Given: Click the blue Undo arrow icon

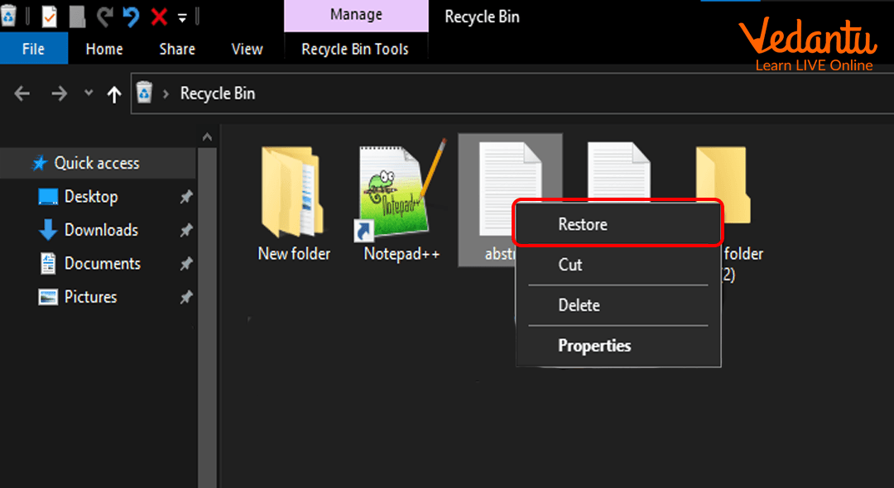Looking at the screenshot, I should pyautogui.click(x=131, y=16).
